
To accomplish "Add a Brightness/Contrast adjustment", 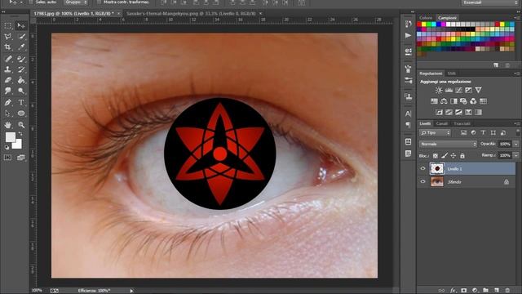I will [x=439, y=90].
